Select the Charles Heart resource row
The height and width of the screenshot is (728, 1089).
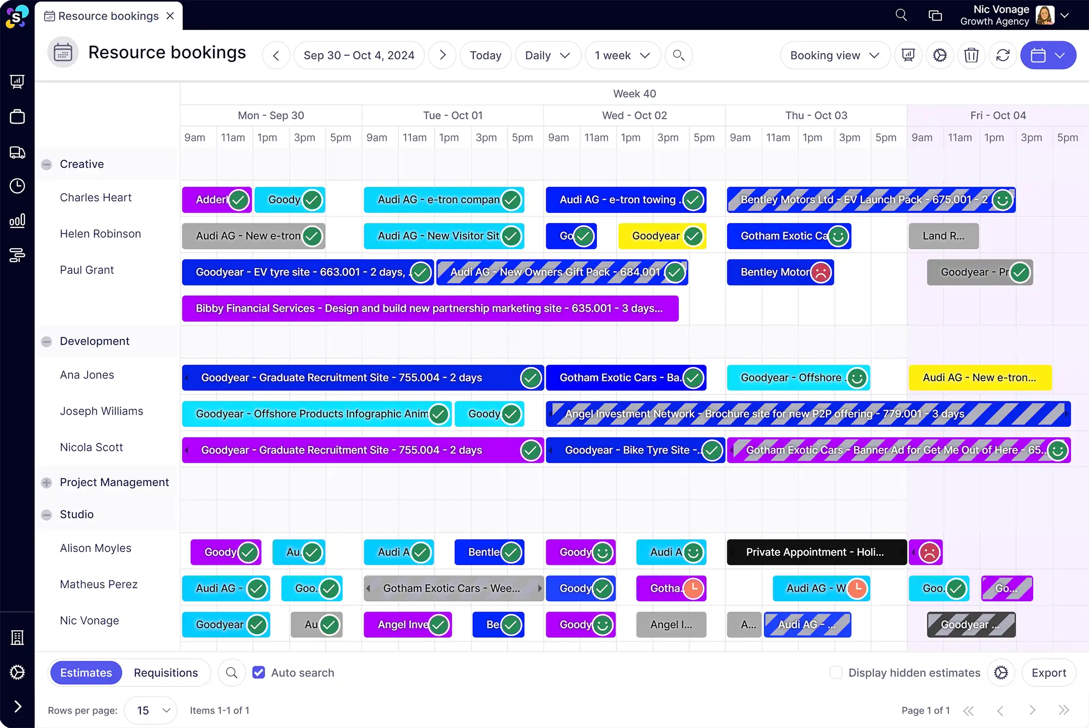pyautogui.click(x=96, y=198)
